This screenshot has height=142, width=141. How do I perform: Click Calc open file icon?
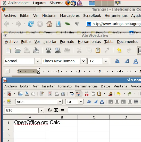click(20, 94)
